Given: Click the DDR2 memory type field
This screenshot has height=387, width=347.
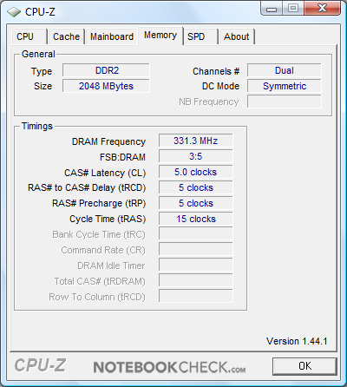Looking at the screenshot, I should (x=106, y=70).
